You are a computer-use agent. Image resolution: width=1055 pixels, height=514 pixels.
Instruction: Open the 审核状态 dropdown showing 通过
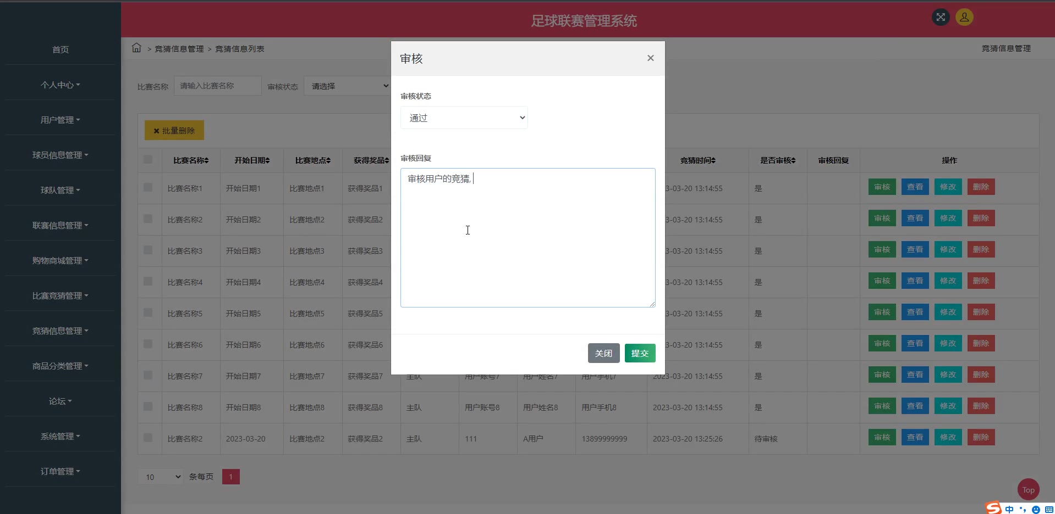click(x=464, y=118)
